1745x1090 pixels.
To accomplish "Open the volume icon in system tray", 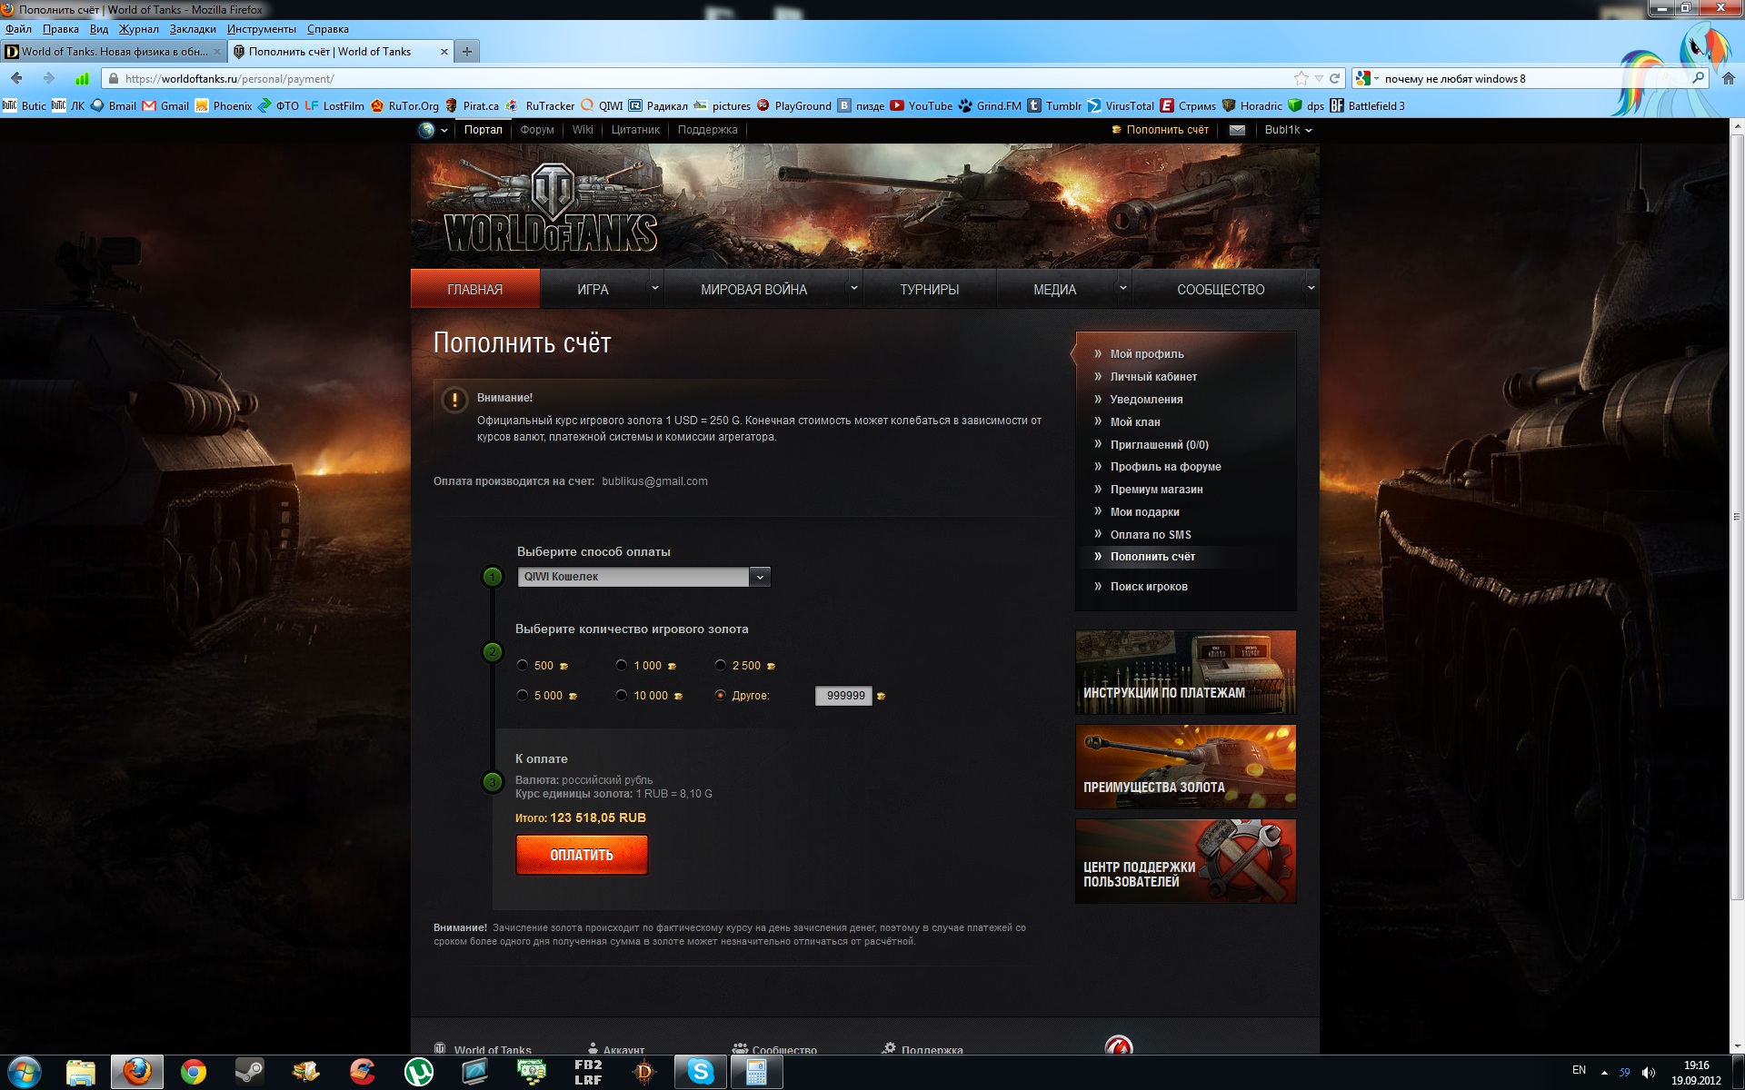I will click(1649, 1073).
